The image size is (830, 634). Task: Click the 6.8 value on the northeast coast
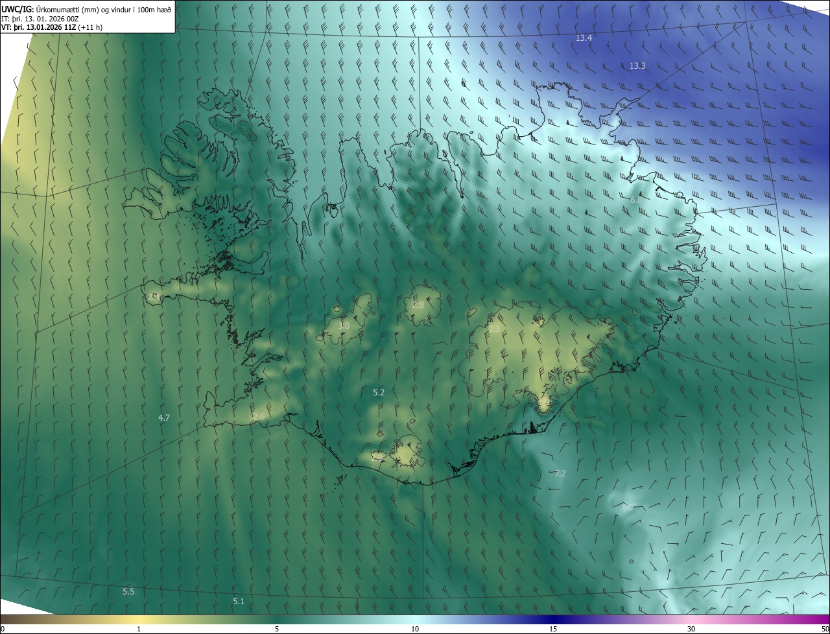pos(636,200)
